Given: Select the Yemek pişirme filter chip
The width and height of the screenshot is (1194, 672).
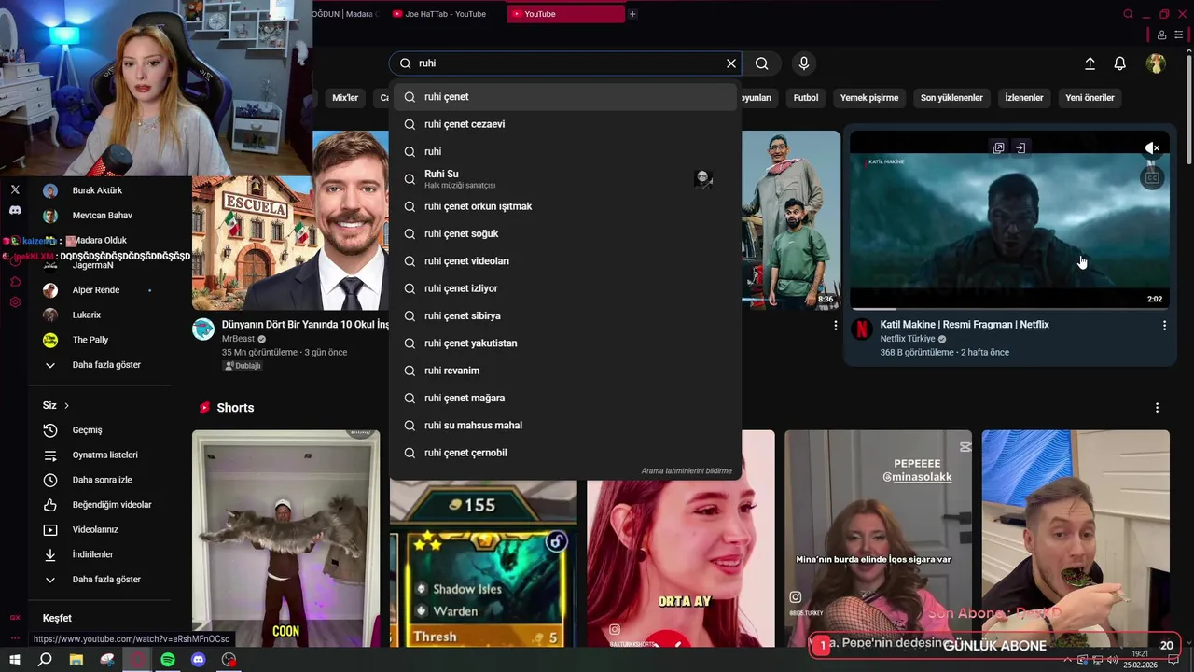Looking at the screenshot, I should (869, 98).
